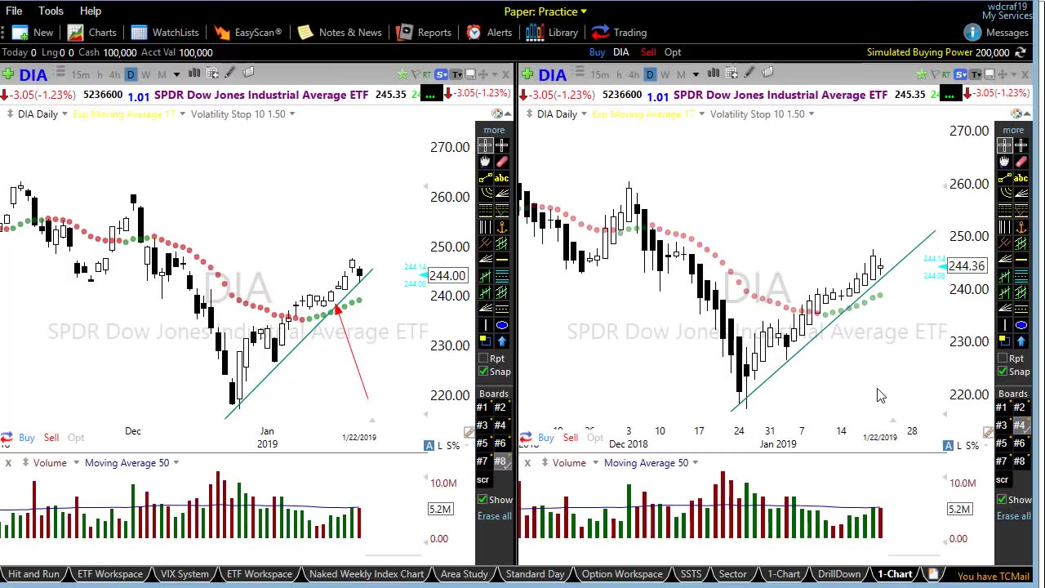Screen dimensions: 1045x588
Task: Open the Charts tool in the top toolbar
Action: pyautogui.click(x=91, y=33)
